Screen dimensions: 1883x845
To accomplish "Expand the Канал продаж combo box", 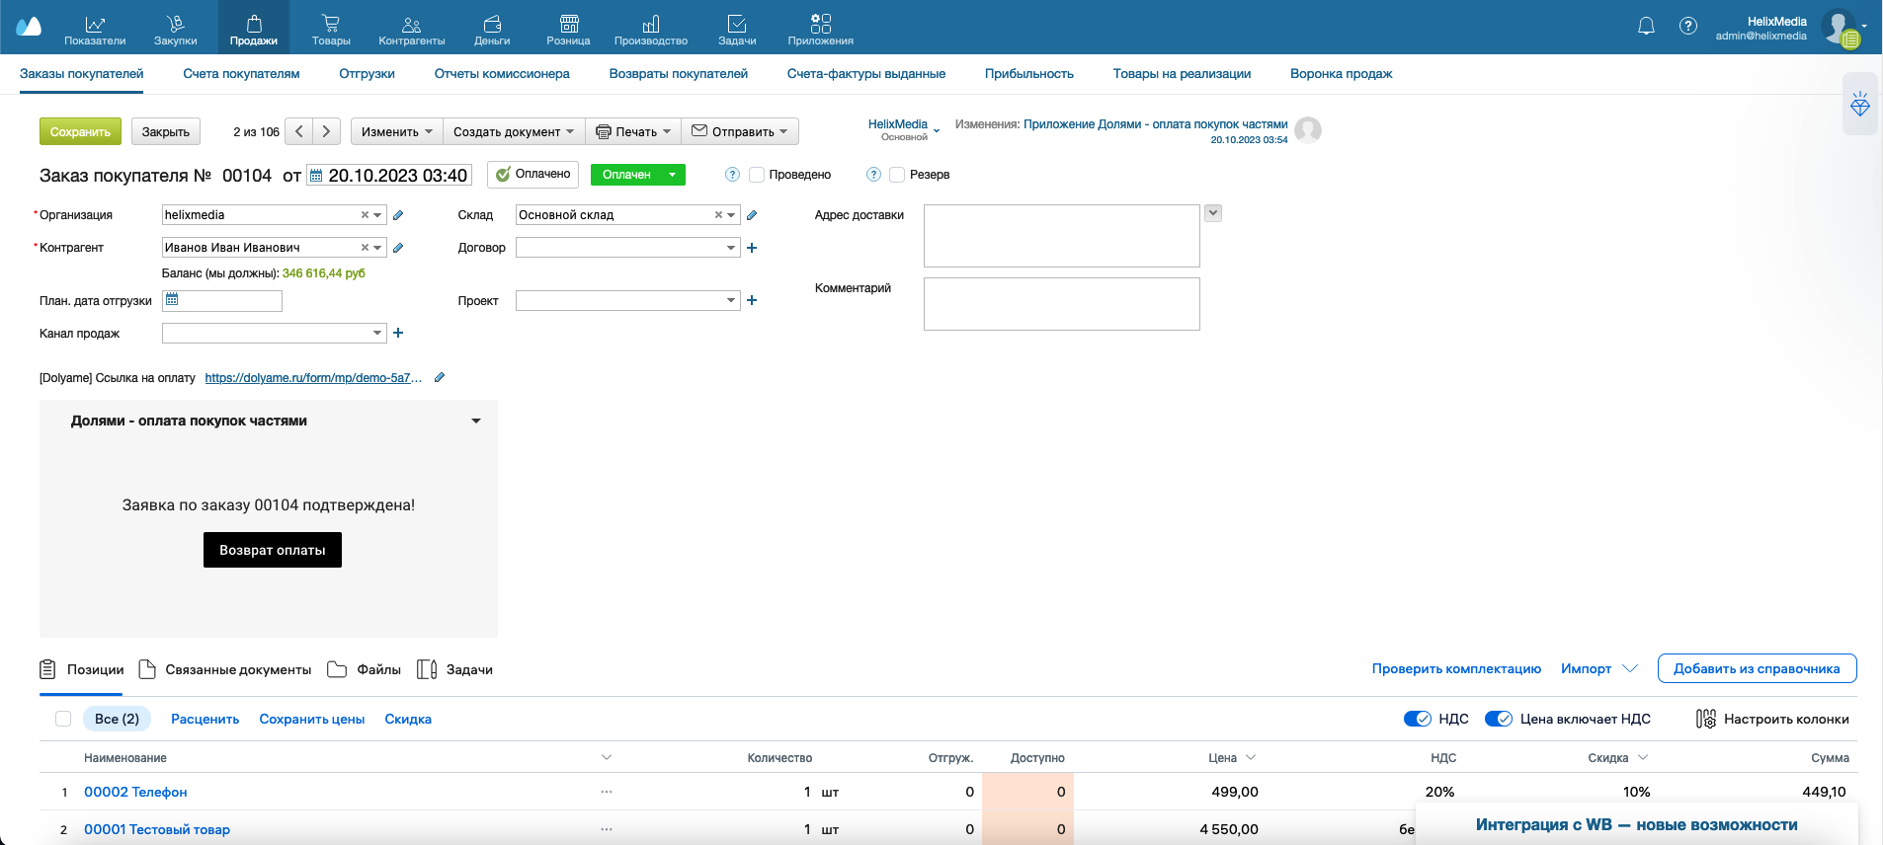I will (377, 333).
